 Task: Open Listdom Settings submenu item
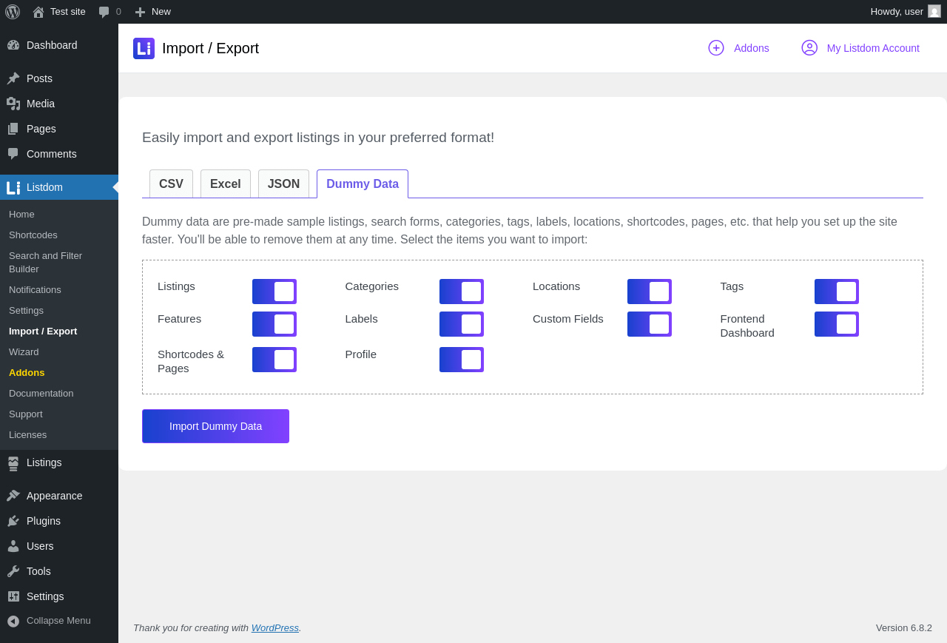(59, 311)
